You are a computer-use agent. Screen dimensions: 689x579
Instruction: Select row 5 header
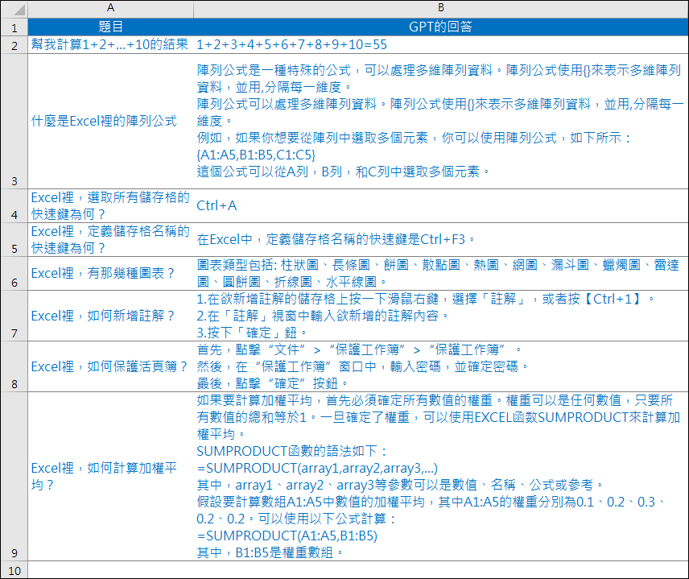click(x=14, y=240)
